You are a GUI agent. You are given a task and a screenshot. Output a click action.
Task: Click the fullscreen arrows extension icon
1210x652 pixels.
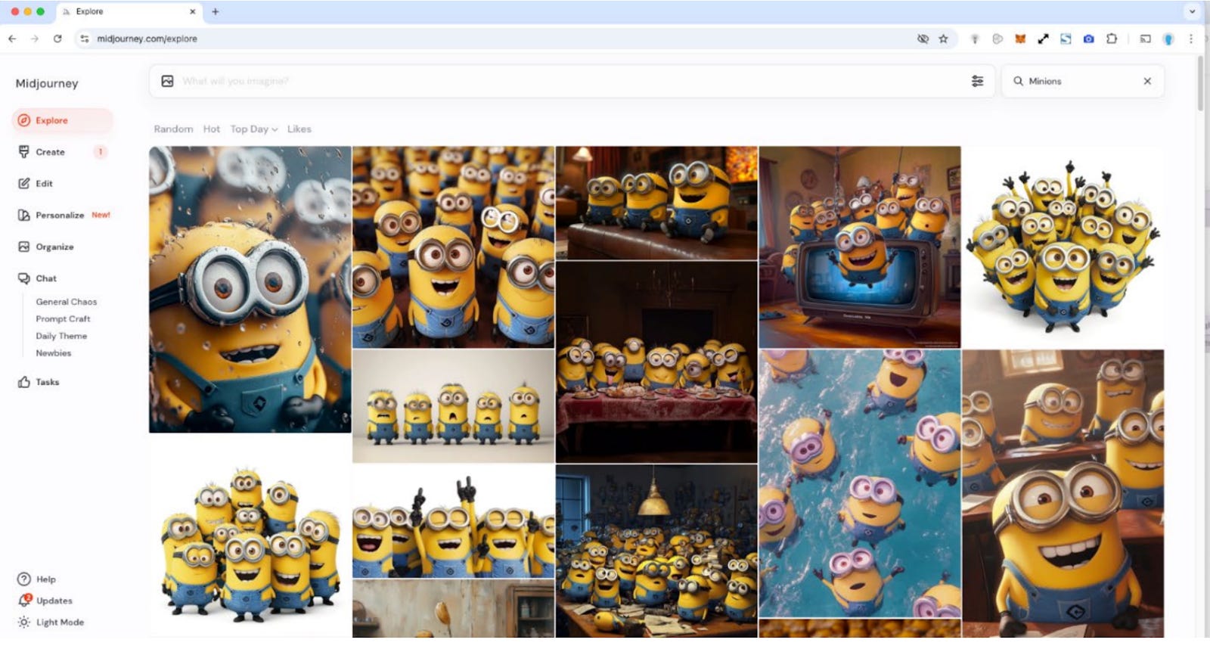1043,39
